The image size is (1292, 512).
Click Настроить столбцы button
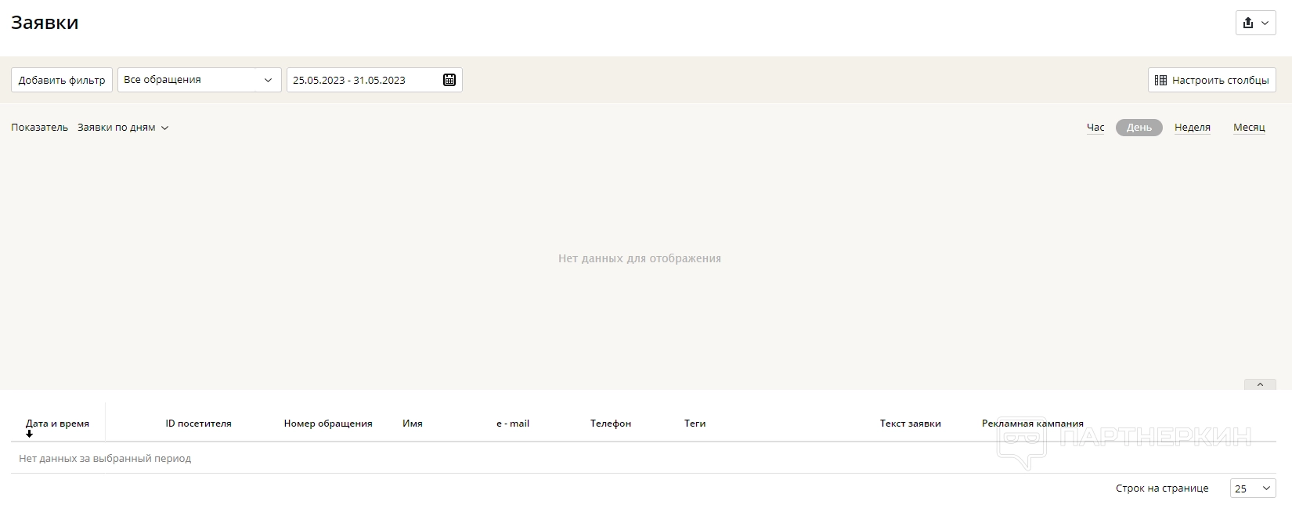point(1212,80)
